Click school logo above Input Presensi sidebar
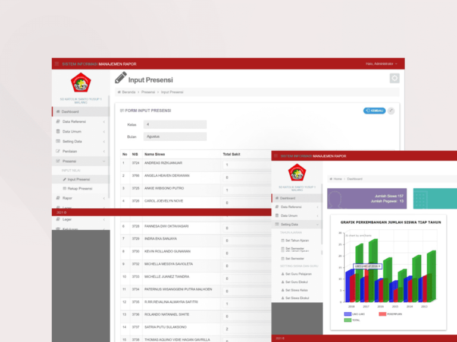457x342 pixels. pyautogui.click(x=80, y=83)
